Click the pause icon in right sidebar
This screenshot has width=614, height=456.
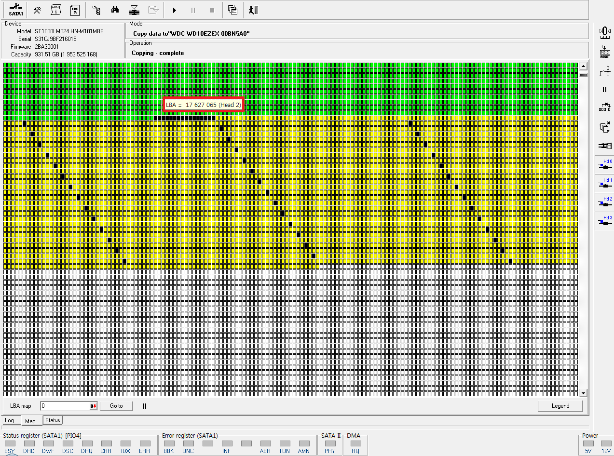pos(605,89)
